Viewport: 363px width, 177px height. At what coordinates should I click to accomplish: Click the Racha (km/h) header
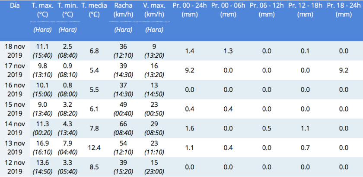pyautogui.click(x=123, y=10)
